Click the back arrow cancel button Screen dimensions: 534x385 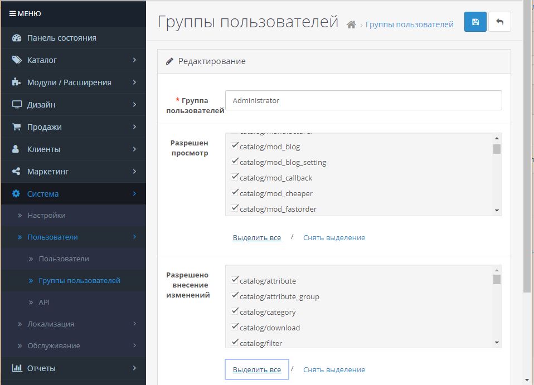pyautogui.click(x=499, y=22)
